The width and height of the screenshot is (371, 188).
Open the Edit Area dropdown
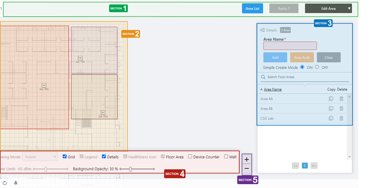pos(328,9)
